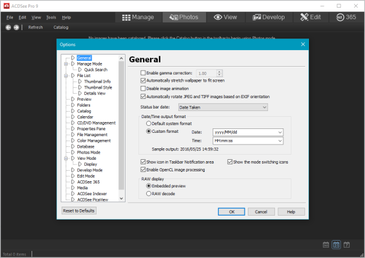Click the options tree scroll down arrow

[x=121, y=198]
